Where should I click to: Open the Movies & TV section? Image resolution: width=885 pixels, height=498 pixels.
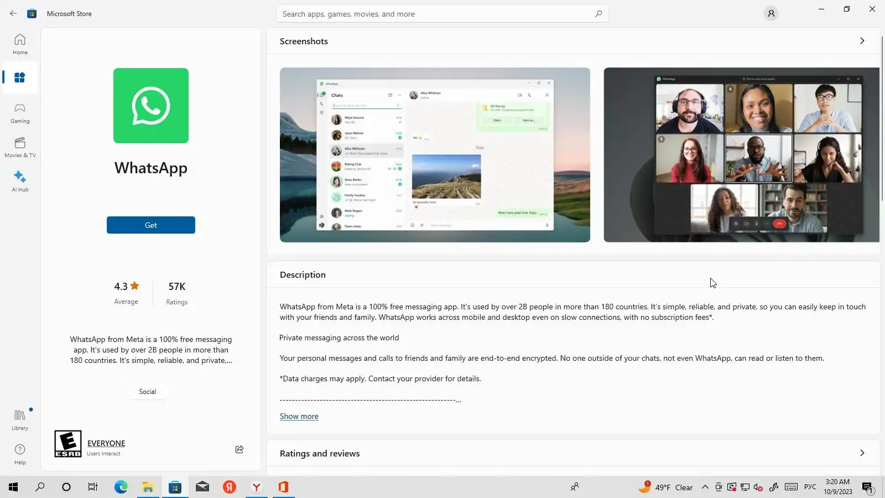[20, 147]
